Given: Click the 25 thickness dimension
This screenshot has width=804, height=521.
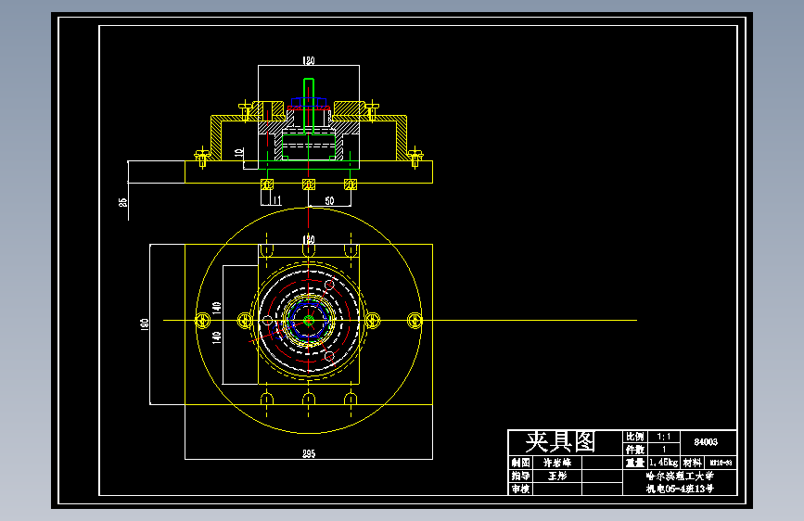Looking at the screenshot, I should pyautogui.click(x=123, y=202).
